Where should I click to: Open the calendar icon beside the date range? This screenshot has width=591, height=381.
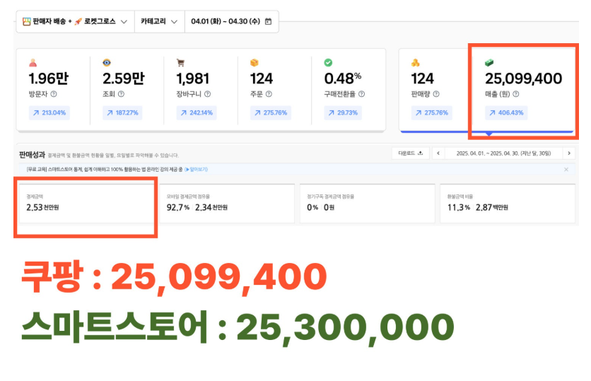[x=268, y=22]
